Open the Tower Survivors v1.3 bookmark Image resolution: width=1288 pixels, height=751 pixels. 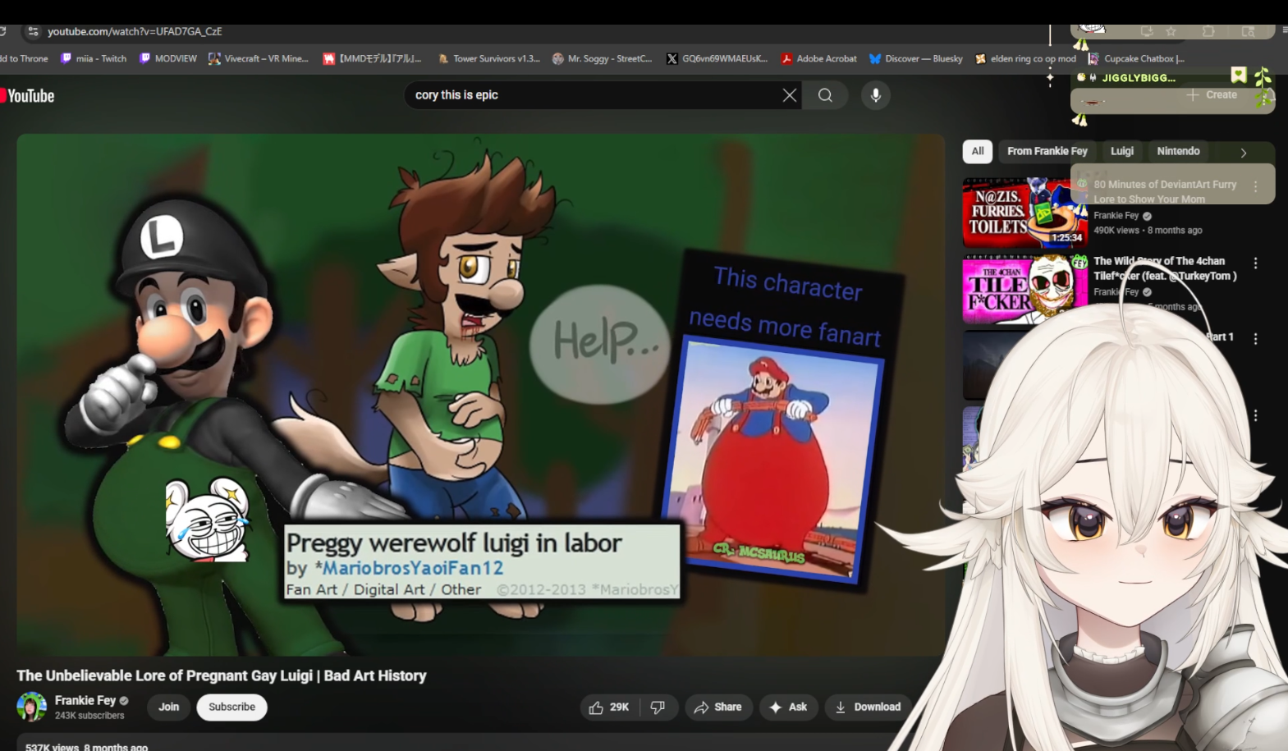click(x=488, y=58)
